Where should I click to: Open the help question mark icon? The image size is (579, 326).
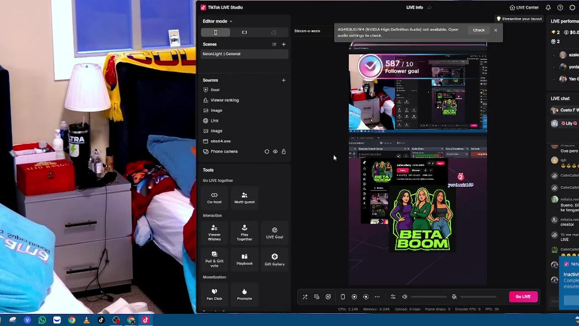tap(560, 7)
